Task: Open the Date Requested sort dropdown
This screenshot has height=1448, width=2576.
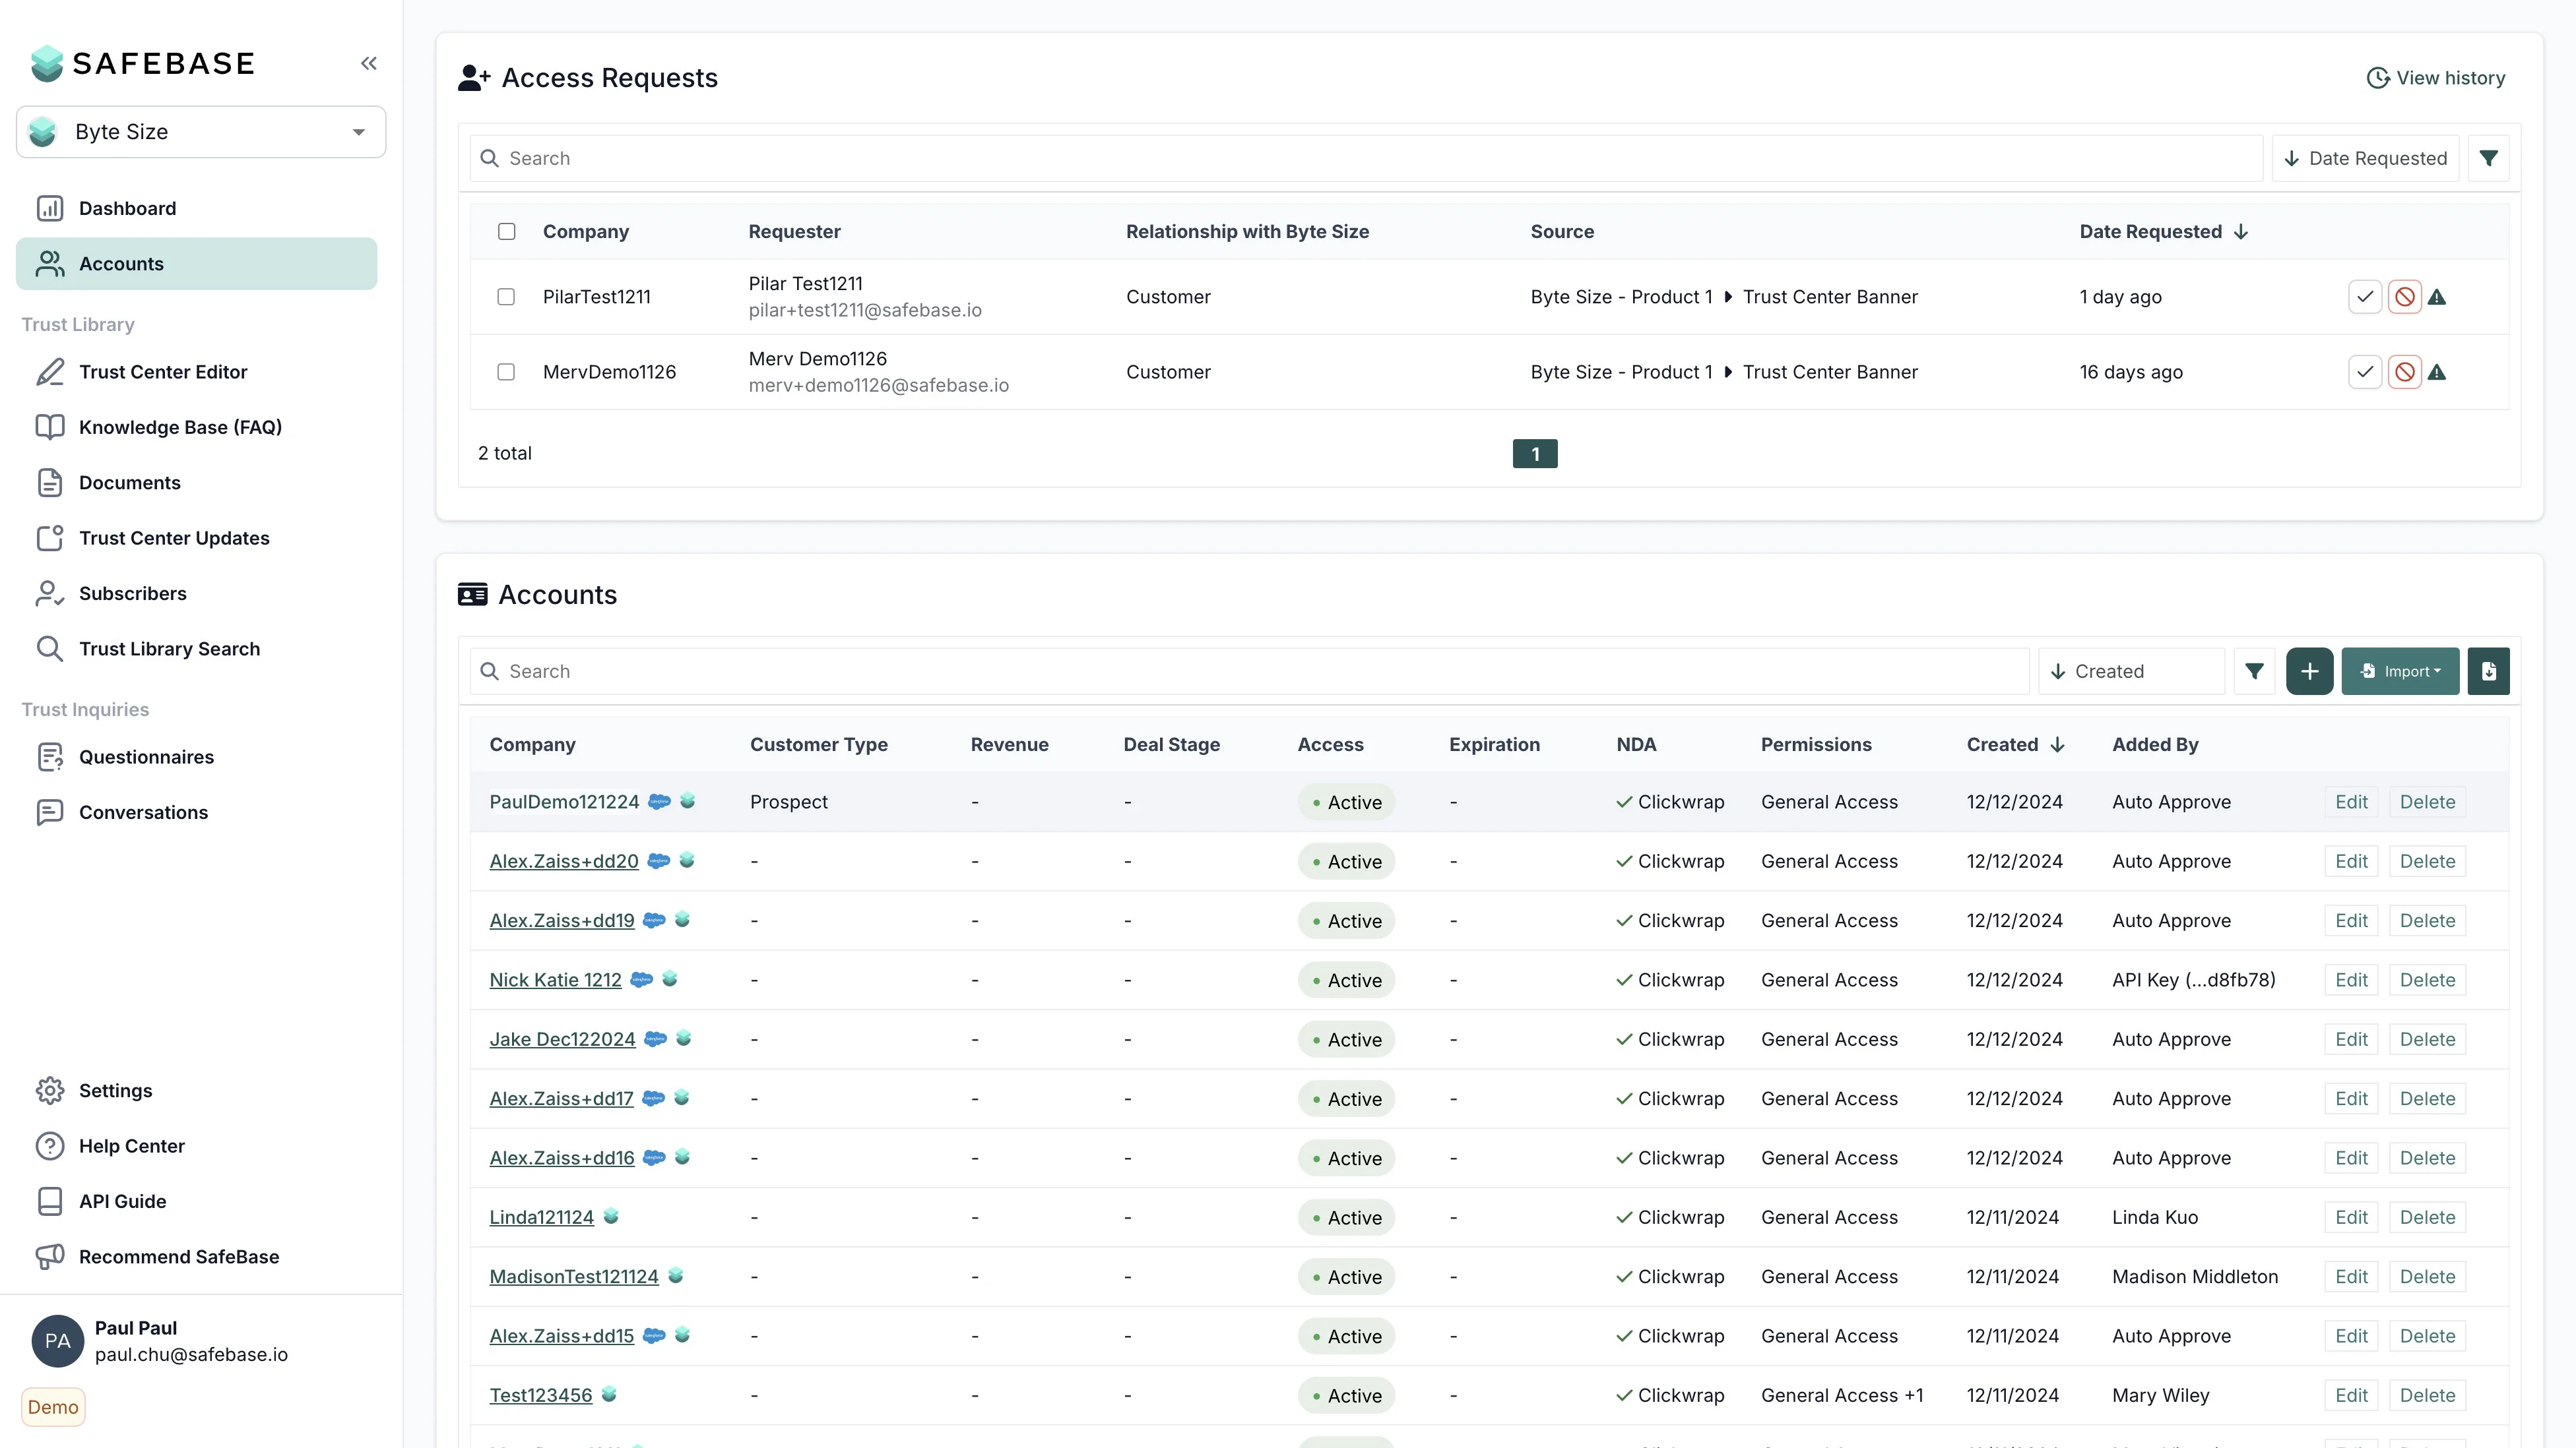Action: point(2365,158)
